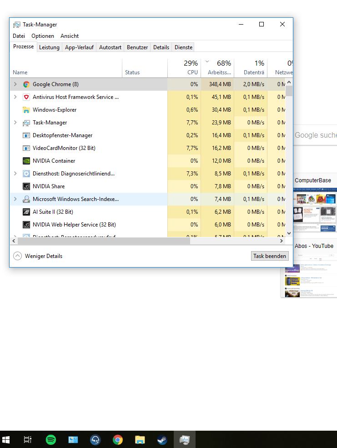This screenshot has width=337, height=448.
Task: Open the headset app in the taskbar
Action: [95, 439]
